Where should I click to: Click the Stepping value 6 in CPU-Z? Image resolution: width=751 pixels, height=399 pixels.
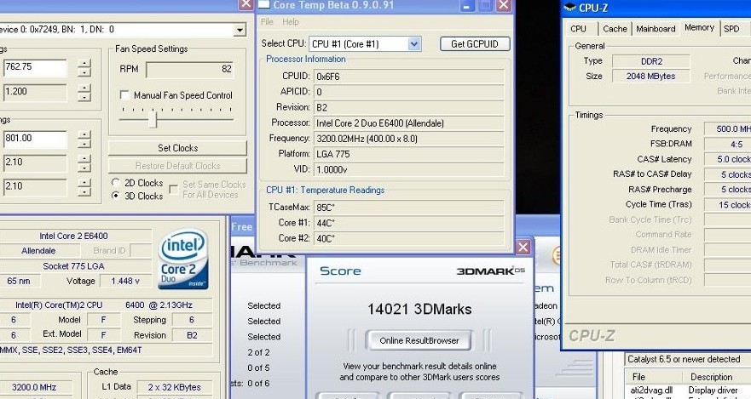tap(192, 320)
